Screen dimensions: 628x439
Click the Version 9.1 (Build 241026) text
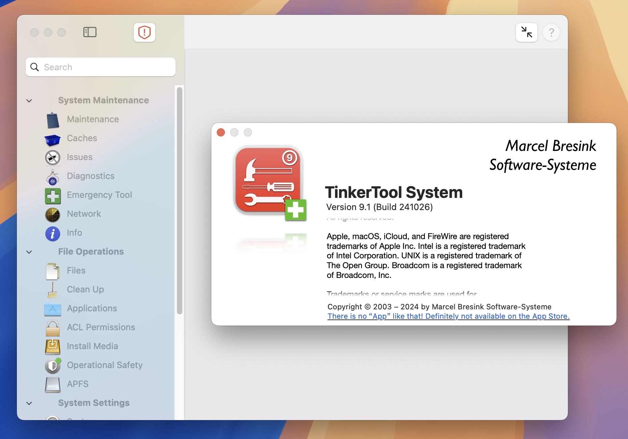coord(380,207)
